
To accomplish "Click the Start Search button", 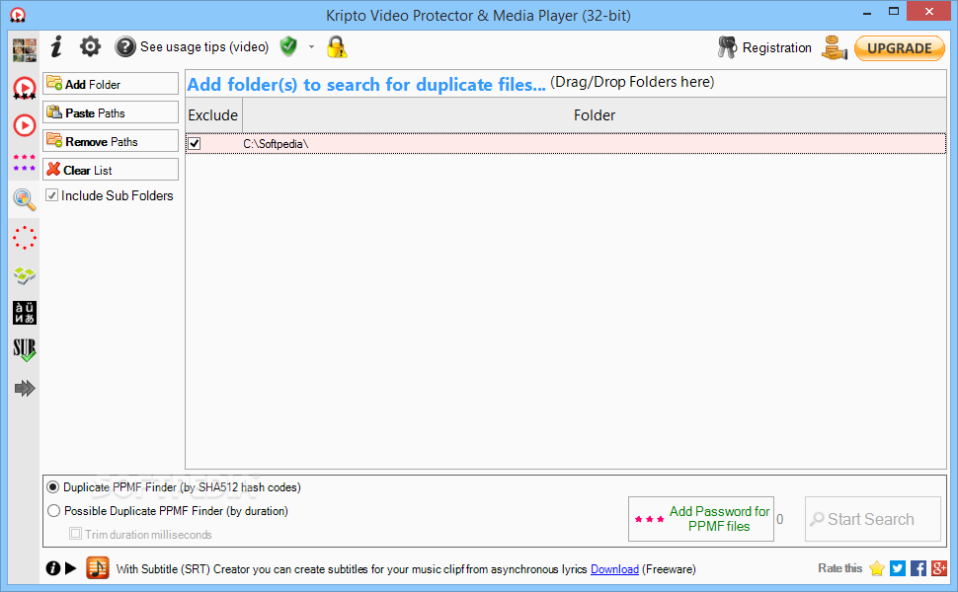I will 872,519.
